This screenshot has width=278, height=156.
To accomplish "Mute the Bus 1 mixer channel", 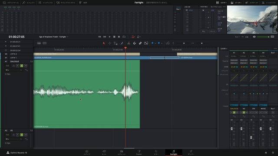I will tap(273, 113).
